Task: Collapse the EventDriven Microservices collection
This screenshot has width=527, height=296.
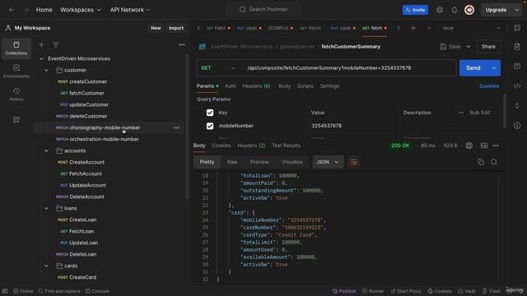Action: (41, 58)
